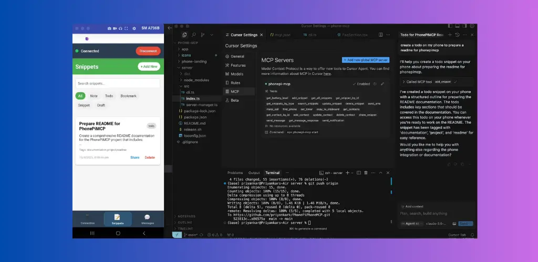Split the terminal panel

click(x=358, y=173)
